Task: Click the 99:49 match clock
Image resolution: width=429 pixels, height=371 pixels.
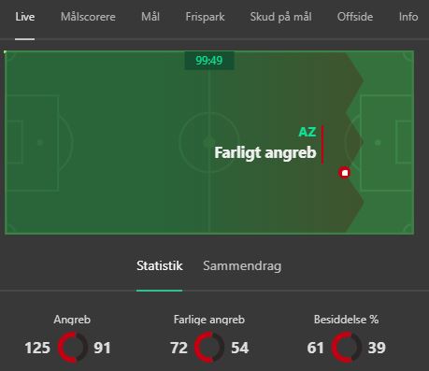Action: coord(209,61)
